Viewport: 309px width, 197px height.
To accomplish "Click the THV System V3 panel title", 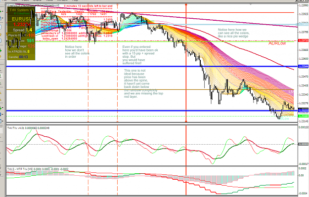I will click(x=22, y=10).
